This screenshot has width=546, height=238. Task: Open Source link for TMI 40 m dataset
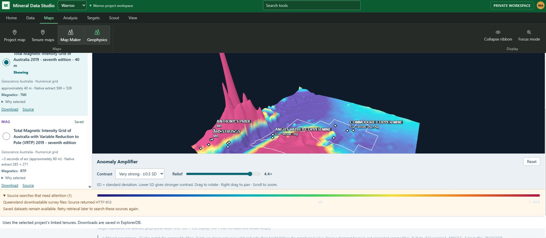click(28, 110)
